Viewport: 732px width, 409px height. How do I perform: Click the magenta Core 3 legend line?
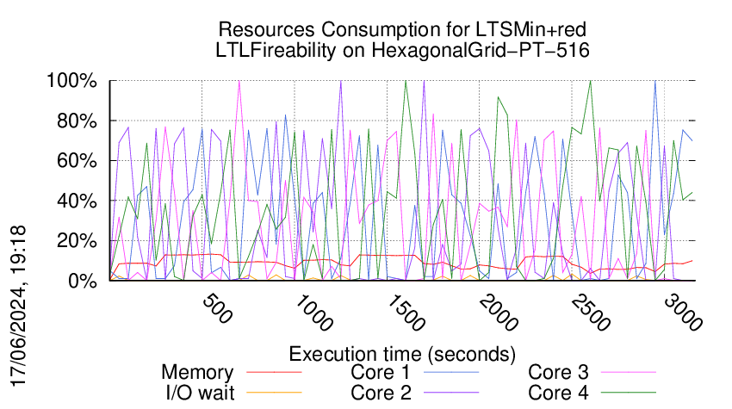pyautogui.click(x=629, y=372)
